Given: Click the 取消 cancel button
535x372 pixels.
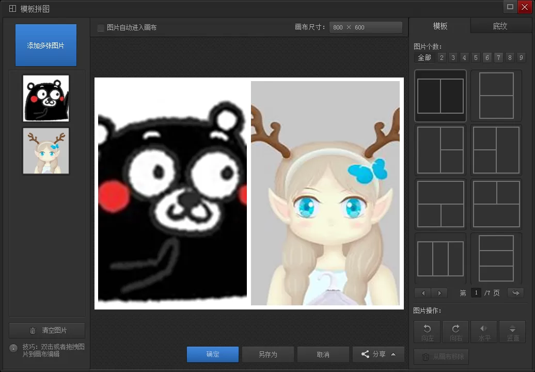Looking at the screenshot, I should click(x=323, y=354).
